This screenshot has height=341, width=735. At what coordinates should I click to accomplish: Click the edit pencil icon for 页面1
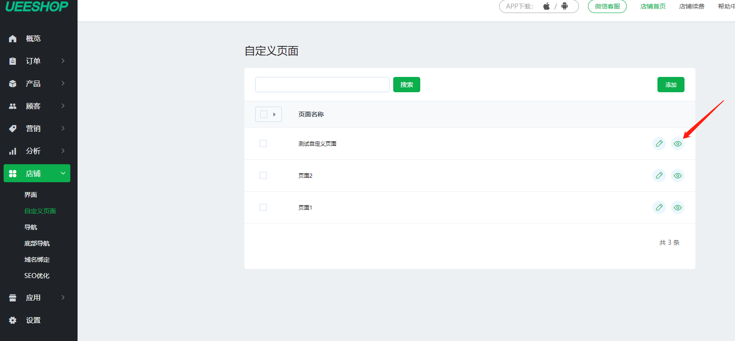[659, 207]
